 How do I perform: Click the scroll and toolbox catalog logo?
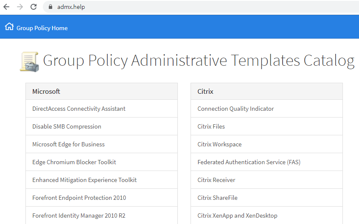[29, 62]
